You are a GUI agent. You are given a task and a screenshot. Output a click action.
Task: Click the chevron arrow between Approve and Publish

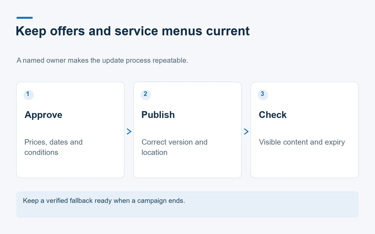coord(129,132)
